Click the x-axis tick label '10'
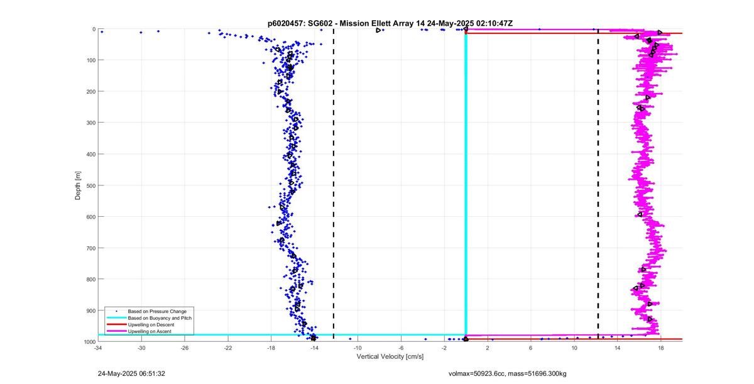 (574, 348)
